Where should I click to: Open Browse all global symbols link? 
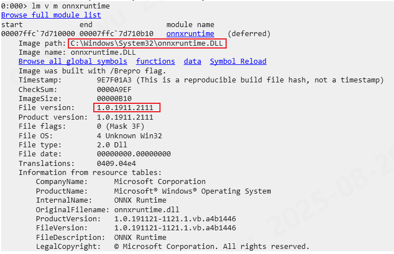click(x=73, y=62)
